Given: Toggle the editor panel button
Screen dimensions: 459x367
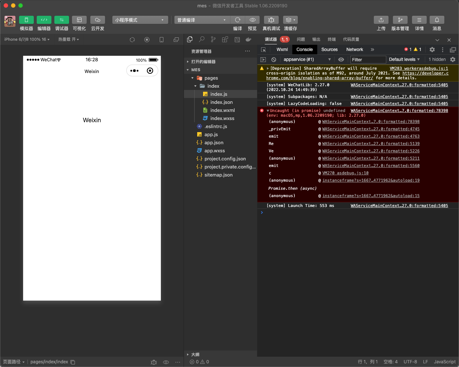Looking at the screenshot, I should (44, 20).
